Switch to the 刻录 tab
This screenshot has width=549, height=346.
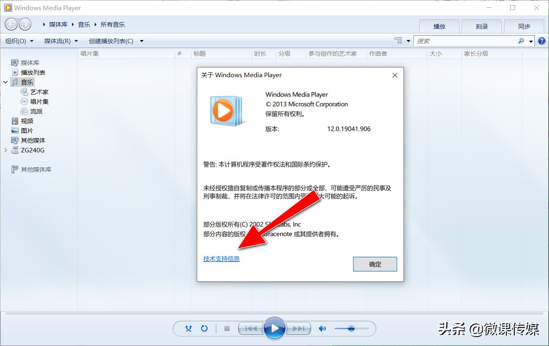tap(481, 26)
